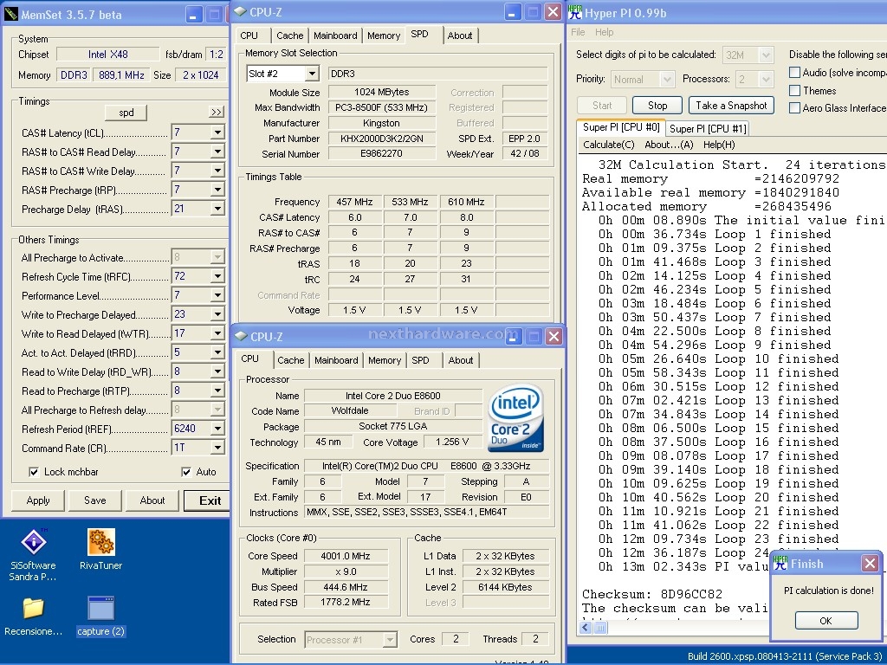Open the Refresh Cycle Time (tRFC) dropdown
Viewport: 887px width, 665px height.
(217, 276)
